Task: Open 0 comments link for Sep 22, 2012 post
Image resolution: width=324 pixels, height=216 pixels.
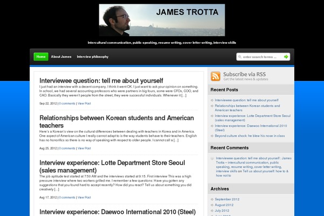Action: click(67, 103)
